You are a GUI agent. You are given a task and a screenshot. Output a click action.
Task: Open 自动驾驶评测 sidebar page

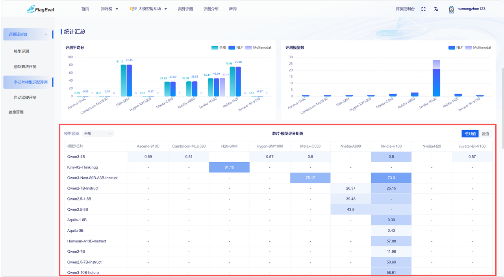25,97
